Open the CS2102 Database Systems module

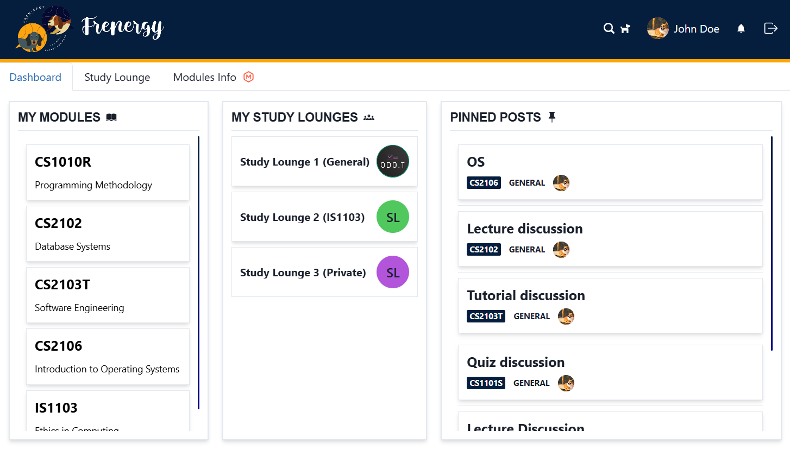coord(108,233)
